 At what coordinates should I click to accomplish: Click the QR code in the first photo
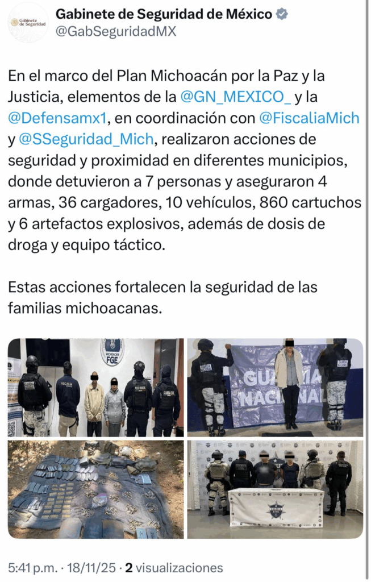coord(11,429)
